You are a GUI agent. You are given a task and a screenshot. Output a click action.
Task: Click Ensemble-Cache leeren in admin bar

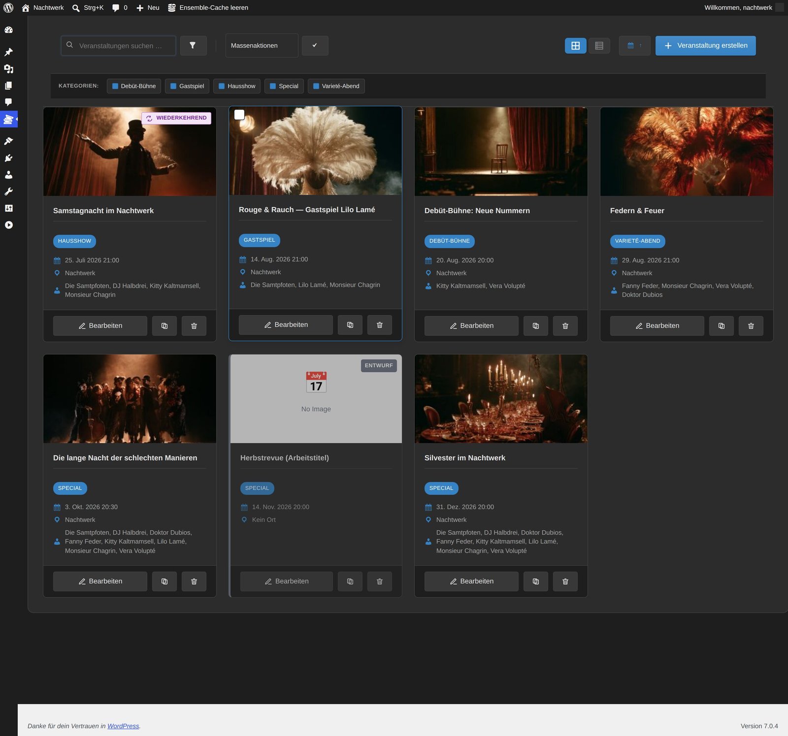[x=208, y=8]
